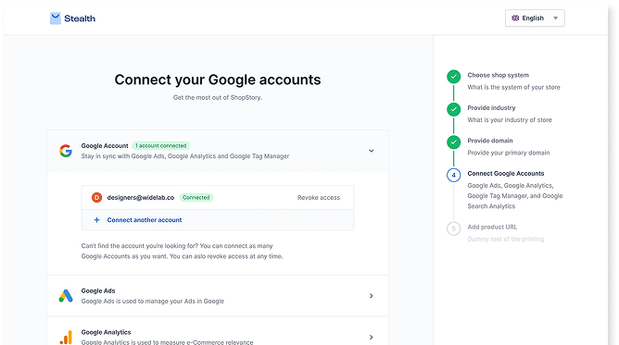Viewport: 619px width, 345px height.
Task: Click the Google Analytics bar chart icon
Action: click(66, 338)
